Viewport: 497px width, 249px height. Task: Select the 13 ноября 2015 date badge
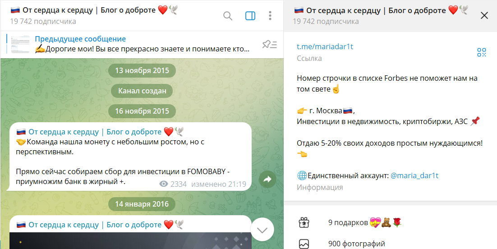pos(142,70)
